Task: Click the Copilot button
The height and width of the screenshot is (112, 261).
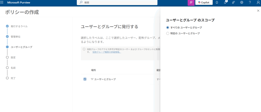Action: [204, 2]
